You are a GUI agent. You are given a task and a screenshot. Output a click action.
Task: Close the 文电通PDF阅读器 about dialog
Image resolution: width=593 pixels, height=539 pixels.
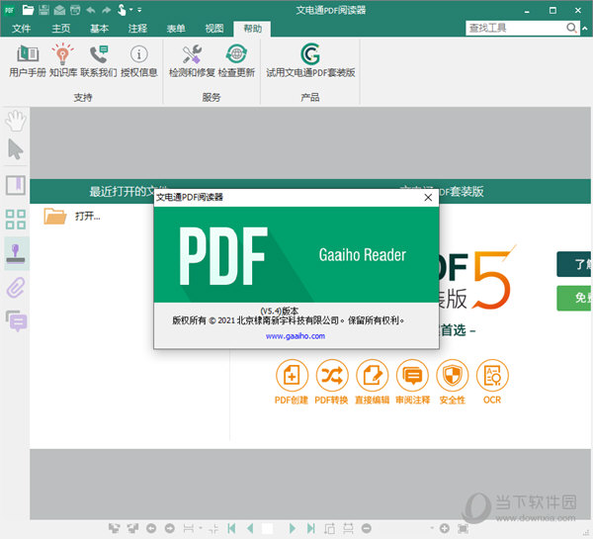tap(428, 197)
